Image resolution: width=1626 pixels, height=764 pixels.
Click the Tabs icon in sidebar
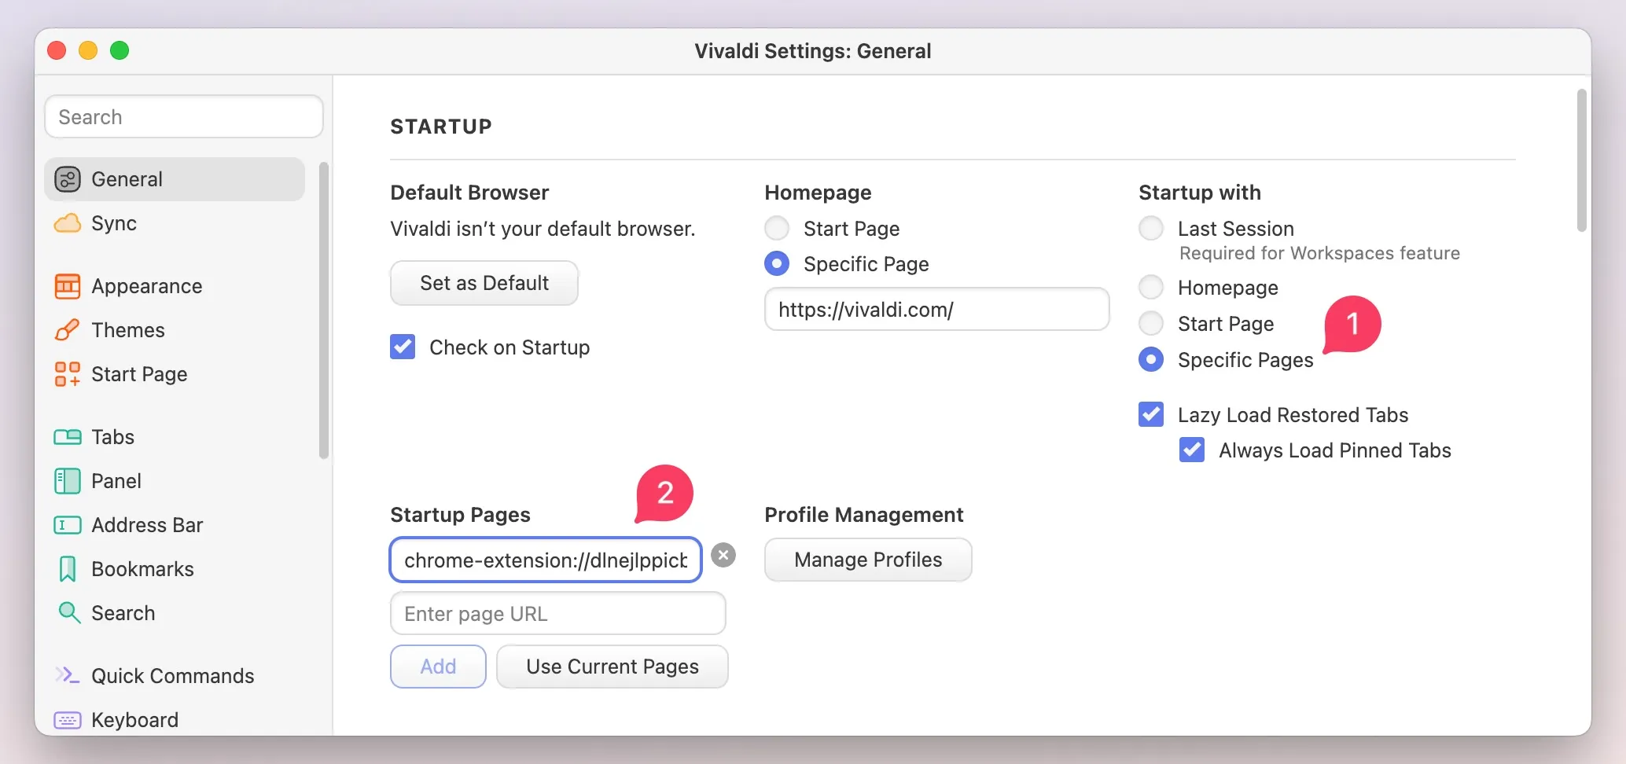pos(68,437)
